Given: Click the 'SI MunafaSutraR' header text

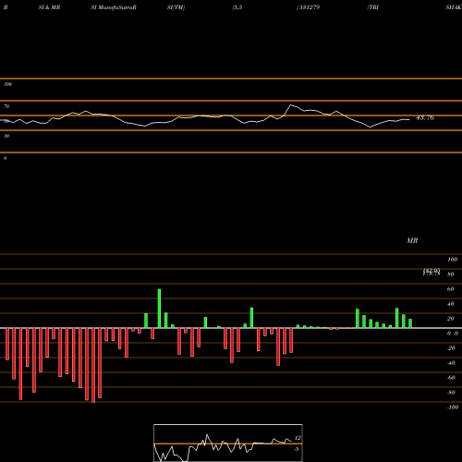Looking at the screenshot, I should (114, 7).
